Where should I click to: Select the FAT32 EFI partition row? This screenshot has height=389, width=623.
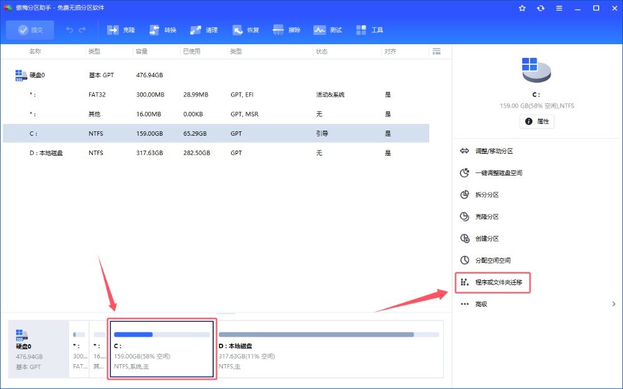click(216, 95)
